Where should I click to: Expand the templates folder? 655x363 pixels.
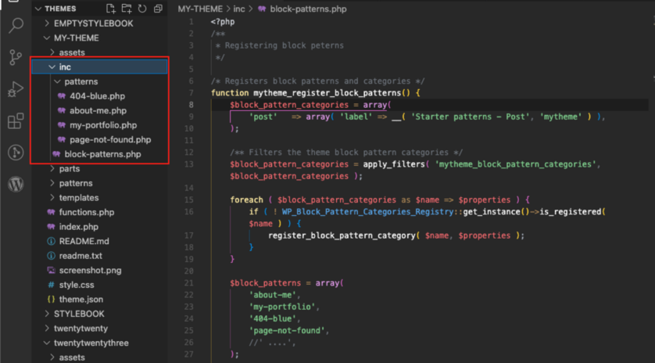click(x=78, y=198)
